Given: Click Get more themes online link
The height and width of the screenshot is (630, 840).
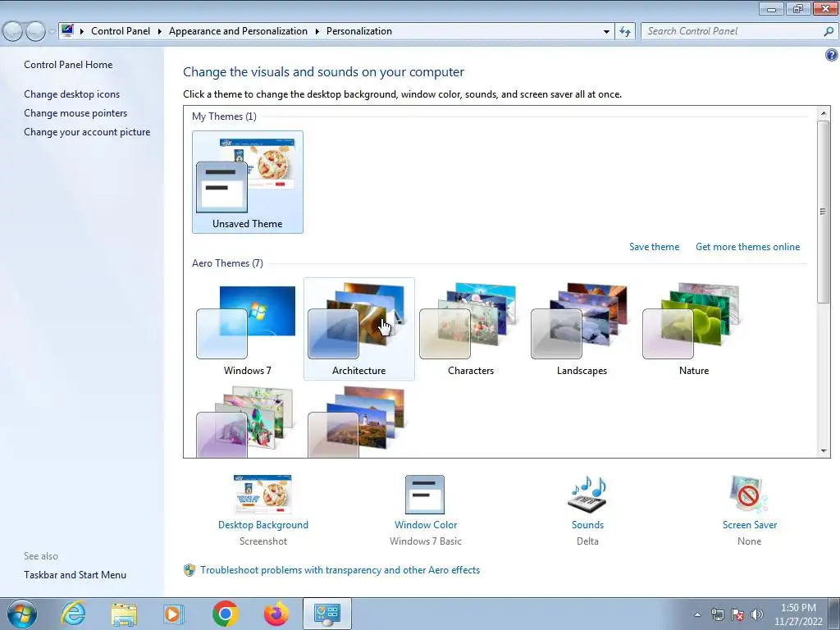Looking at the screenshot, I should 747,247.
